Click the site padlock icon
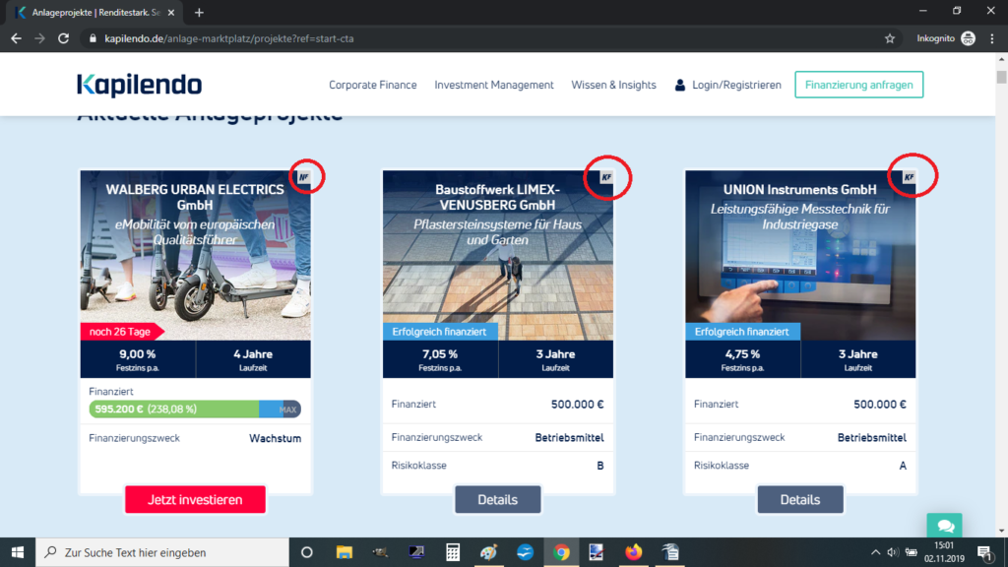Viewport: 1008px width, 567px height. tap(93, 38)
